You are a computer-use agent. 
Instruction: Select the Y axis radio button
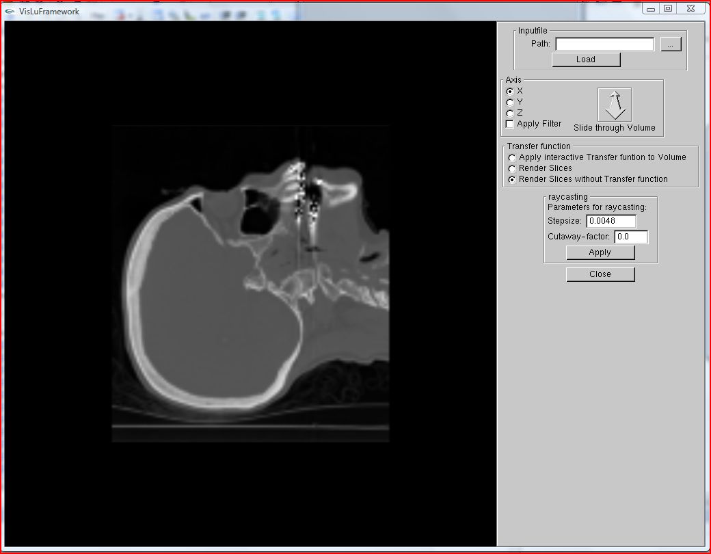click(x=510, y=102)
